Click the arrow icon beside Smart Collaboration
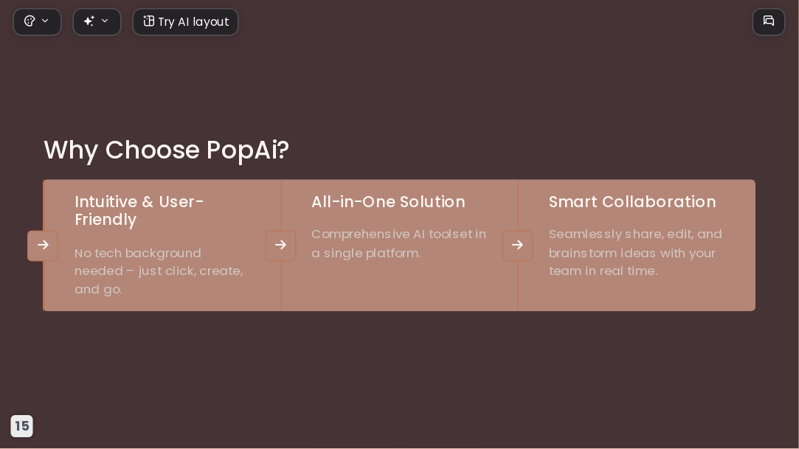Screen dimensions: 799x449 point(518,246)
